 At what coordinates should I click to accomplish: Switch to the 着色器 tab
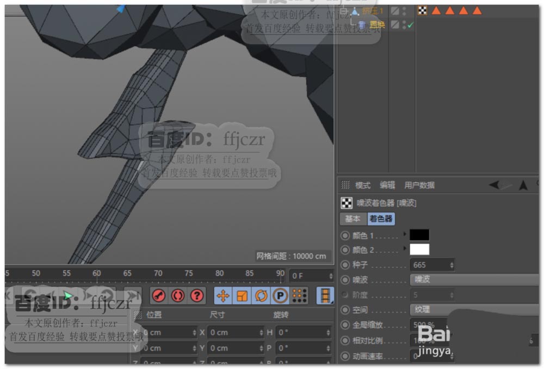click(x=381, y=219)
